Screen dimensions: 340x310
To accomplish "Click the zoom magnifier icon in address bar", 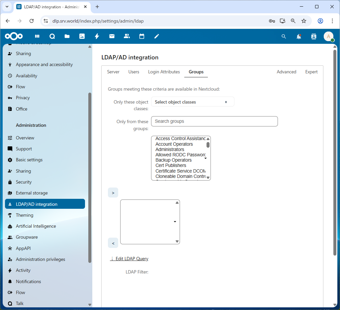I will [x=293, y=21].
